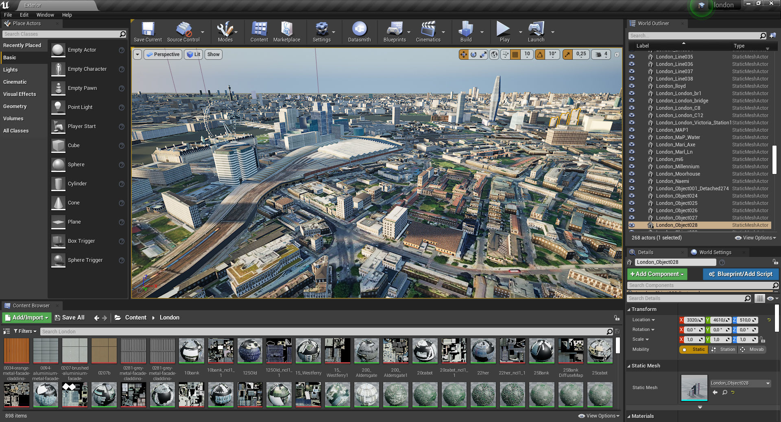Screen dimensions: 781x422
Task: Open property matrix grid icon in Details
Action: tap(759, 298)
